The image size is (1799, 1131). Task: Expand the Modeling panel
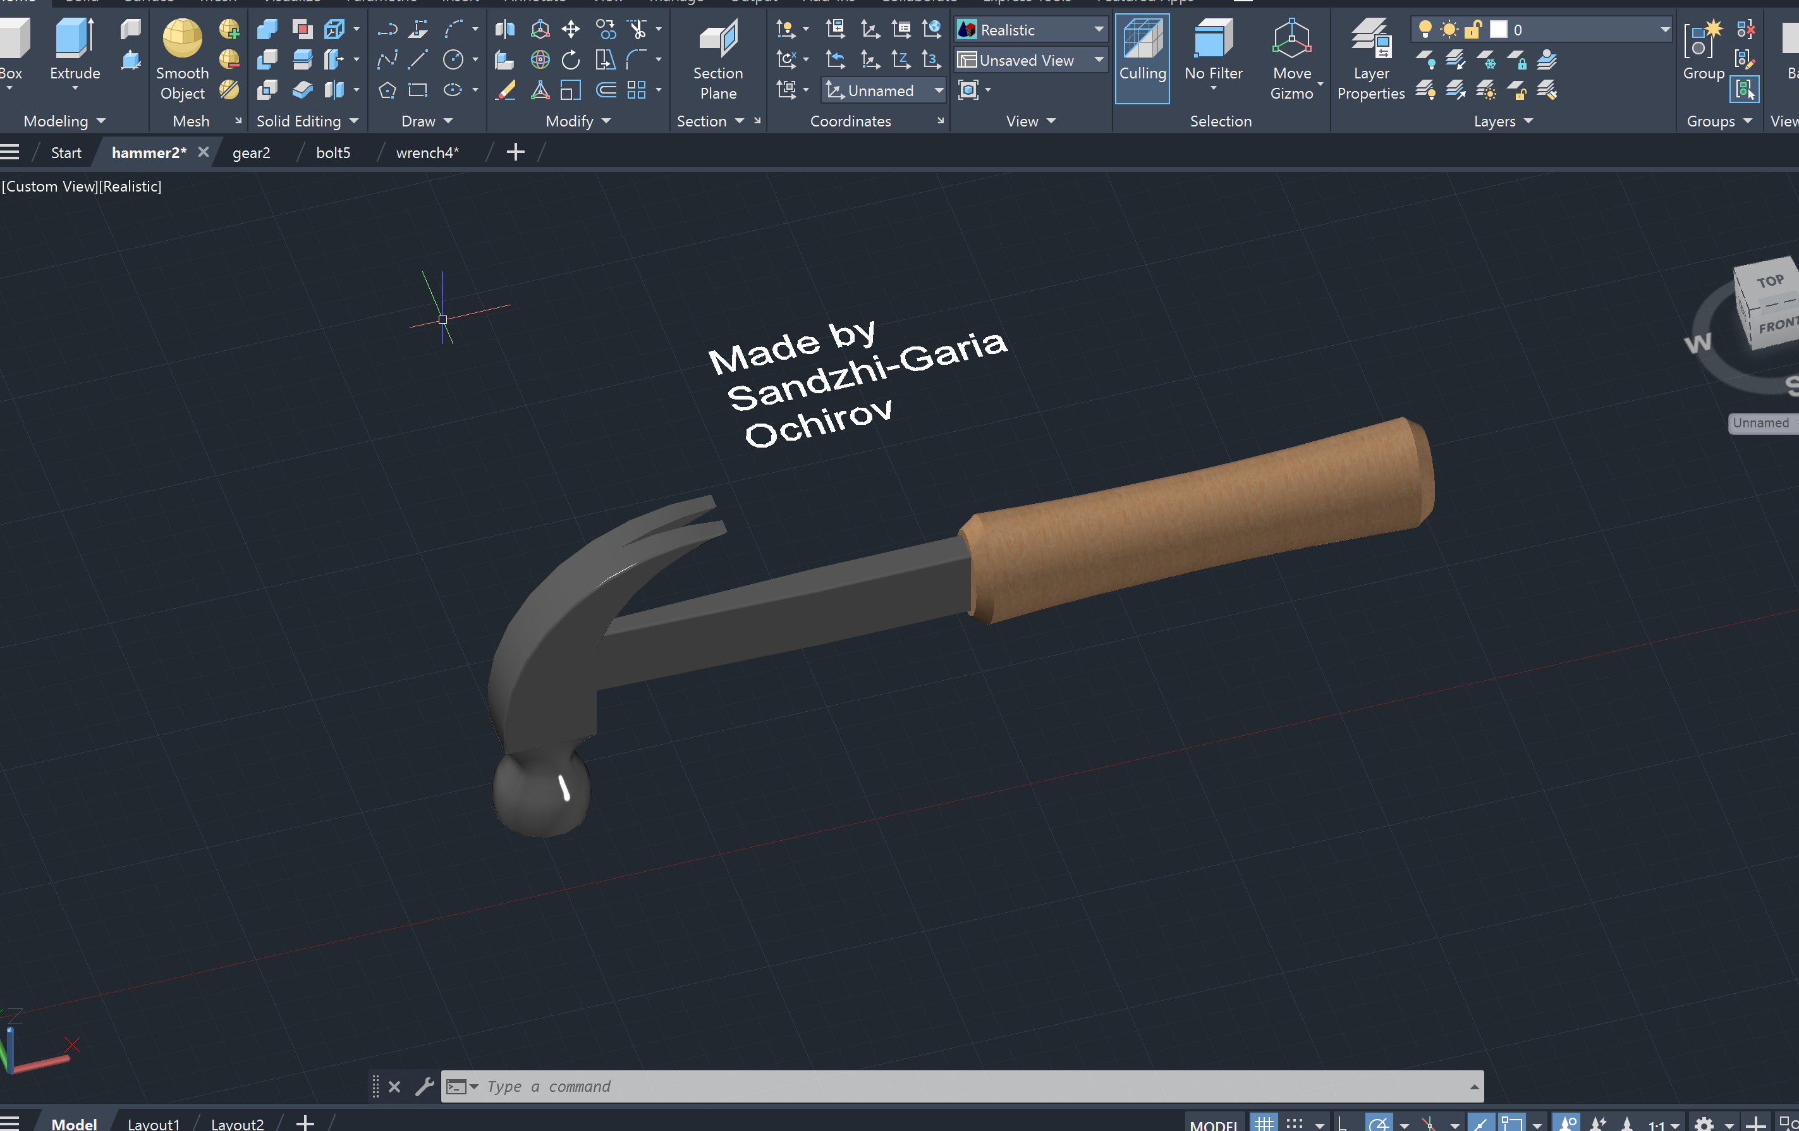65,121
